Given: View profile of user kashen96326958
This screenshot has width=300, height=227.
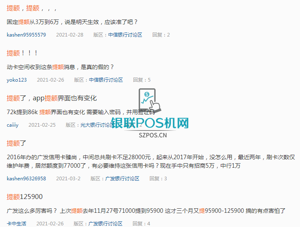Looking at the screenshot, I should (x=26, y=178).
